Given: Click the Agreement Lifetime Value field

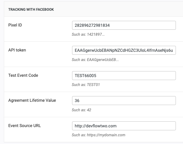Looking at the screenshot, I should 124,101.
